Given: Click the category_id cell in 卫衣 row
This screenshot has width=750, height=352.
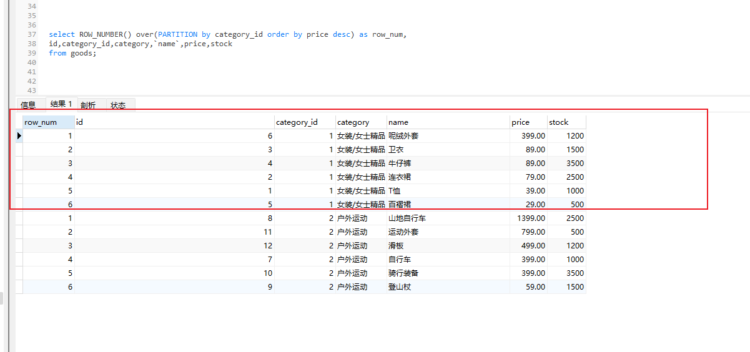Looking at the screenshot, I should pyautogui.click(x=305, y=150).
